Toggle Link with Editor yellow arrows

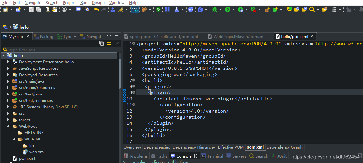point(109,43)
